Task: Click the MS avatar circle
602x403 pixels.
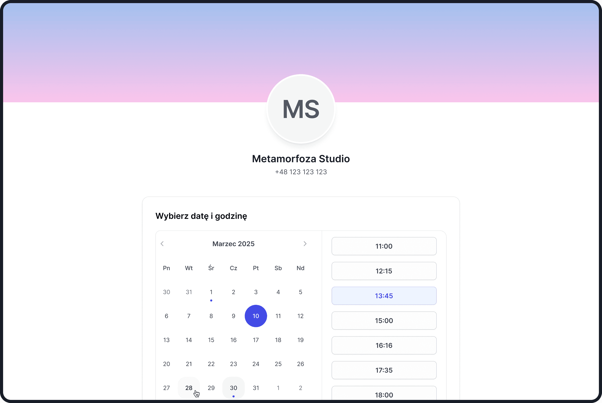Action: point(301,109)
